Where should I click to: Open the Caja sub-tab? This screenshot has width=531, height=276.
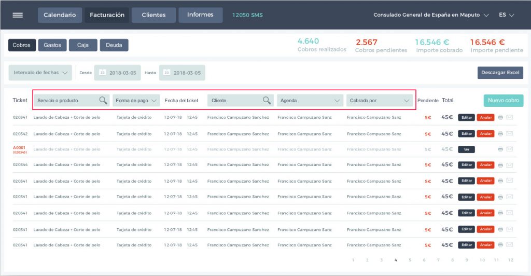[83, 45]
